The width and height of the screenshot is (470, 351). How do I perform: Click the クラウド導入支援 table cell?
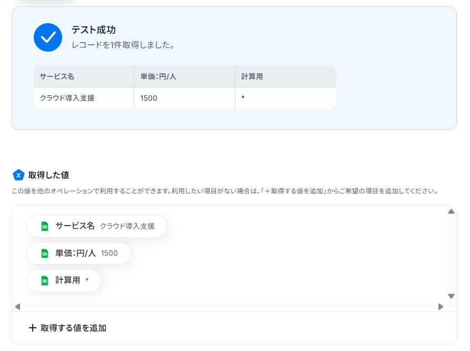84,98
